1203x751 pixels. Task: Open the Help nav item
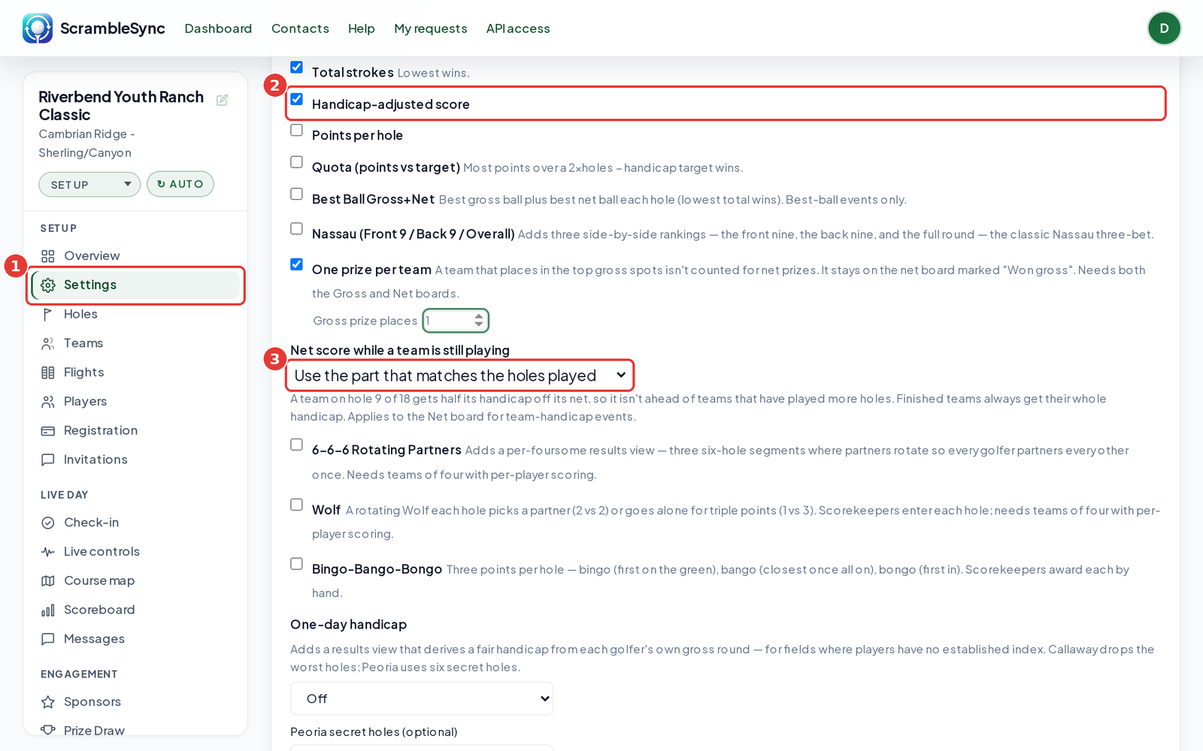click(x=361, y=29)
